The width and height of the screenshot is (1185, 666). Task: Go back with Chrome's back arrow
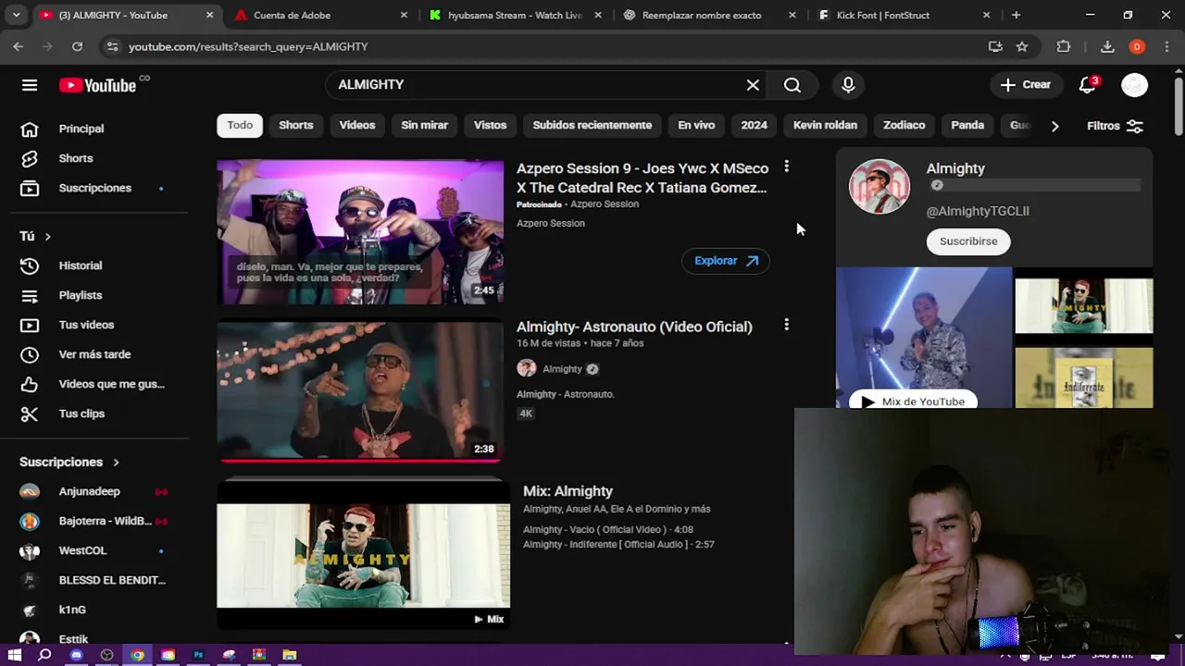tap(19, 46)
